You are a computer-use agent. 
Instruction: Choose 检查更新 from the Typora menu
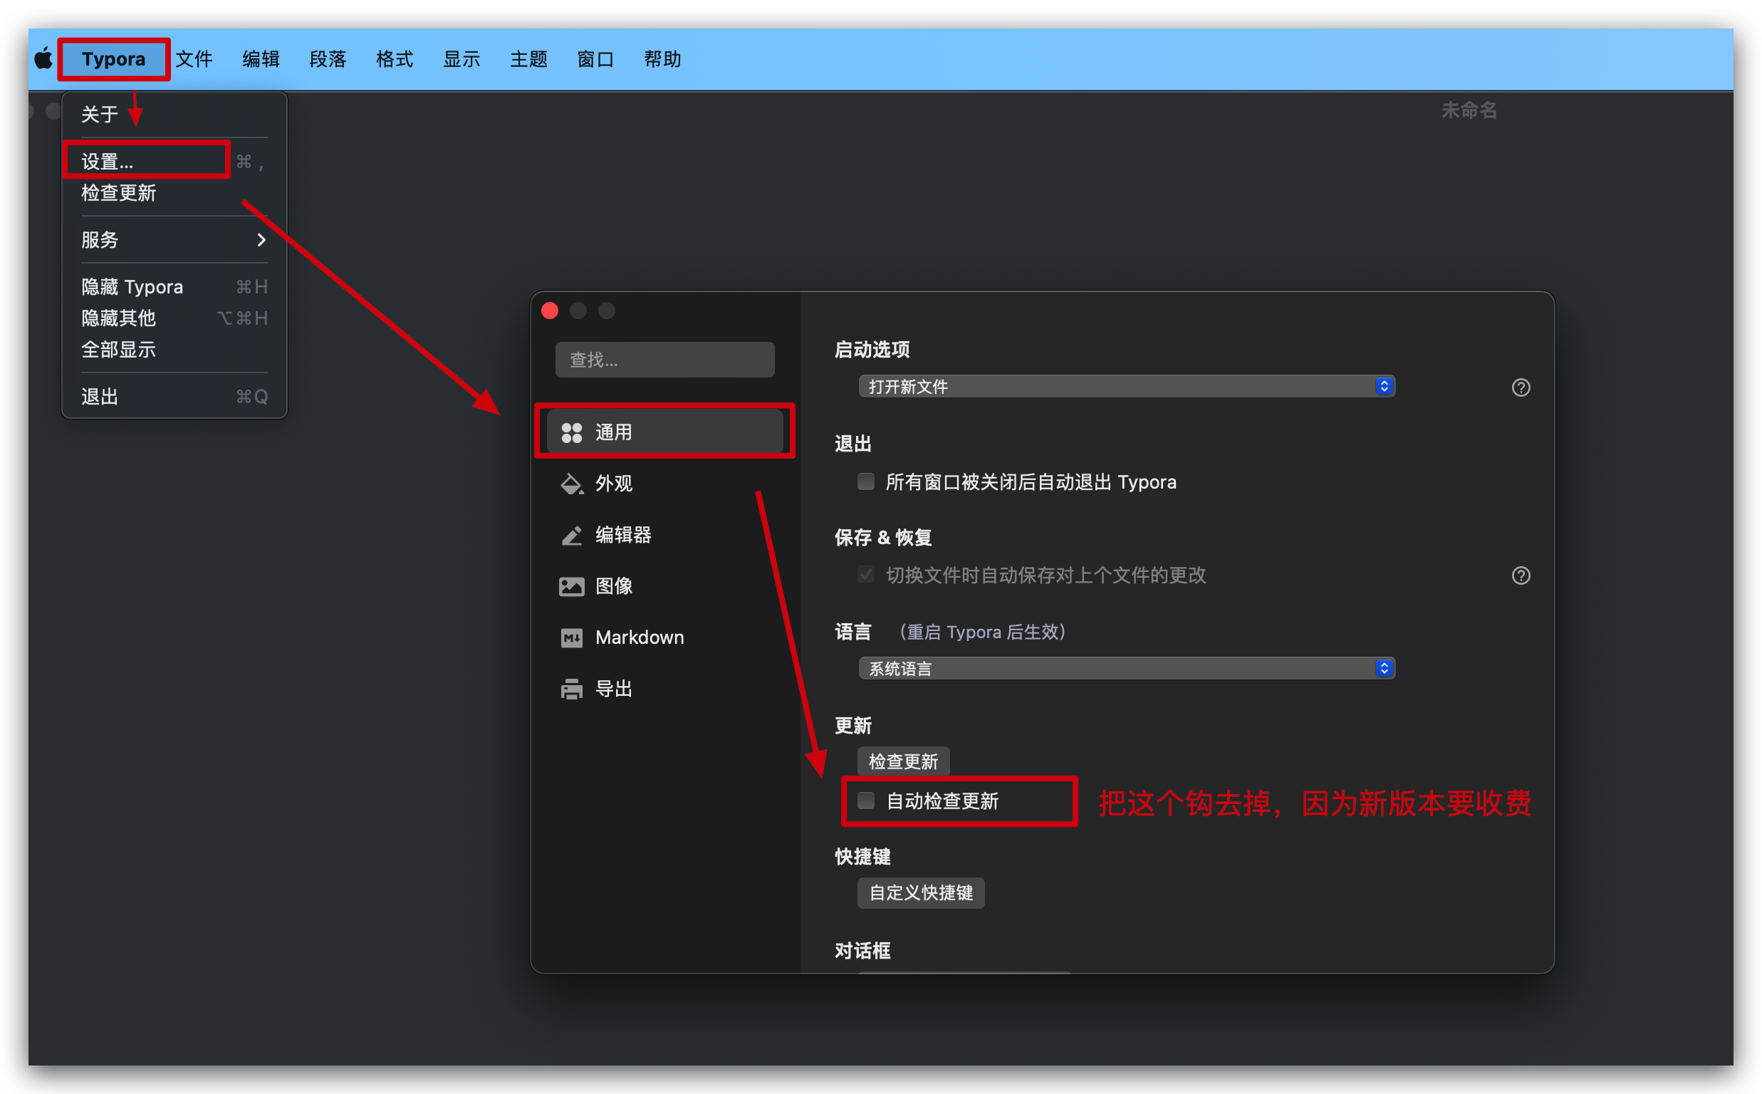click(174, 193)
